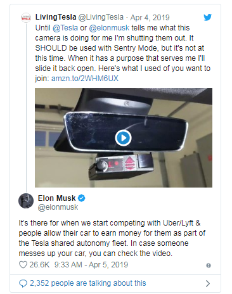Click the Twitter bird logo icon
The image size is (232, 294).
(207, 17)
